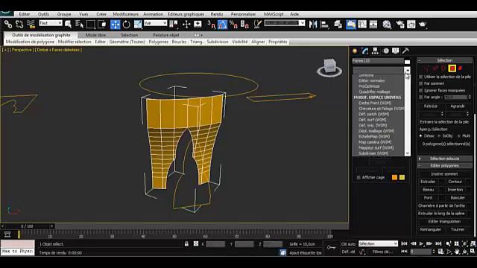Click the Bind to Space Warp icon
Screen dimensions: 477x268
(31, 24)
